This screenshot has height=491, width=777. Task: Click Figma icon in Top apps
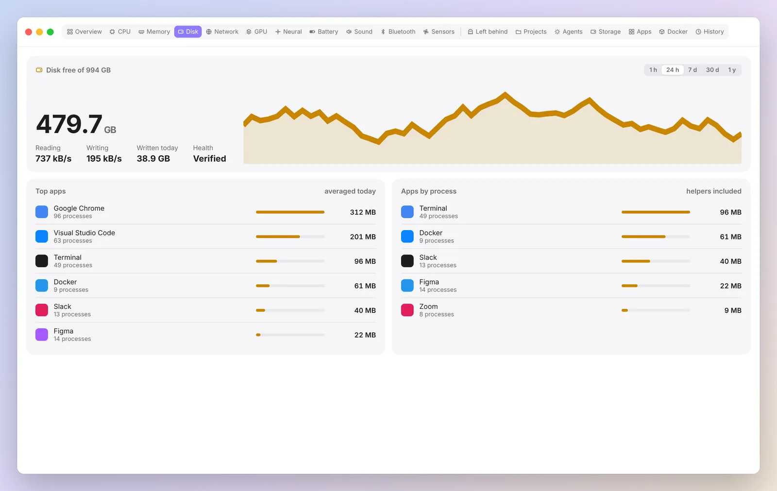tap(42, 335)
